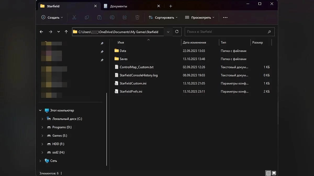Add a new tab with plus button

(171, 6)
